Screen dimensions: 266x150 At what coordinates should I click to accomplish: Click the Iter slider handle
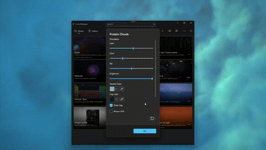(x=131, y=68)
